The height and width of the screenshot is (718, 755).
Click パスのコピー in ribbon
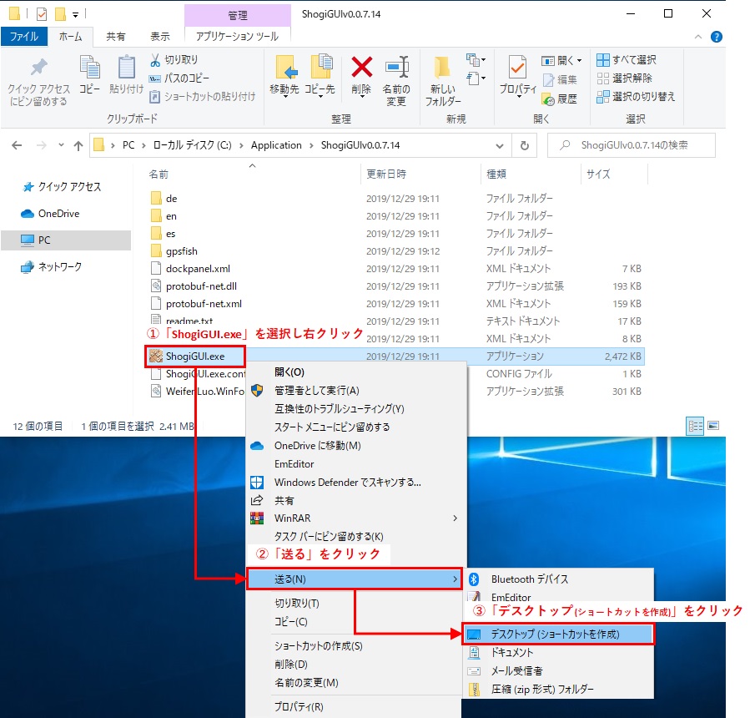(x=179, y=78)
